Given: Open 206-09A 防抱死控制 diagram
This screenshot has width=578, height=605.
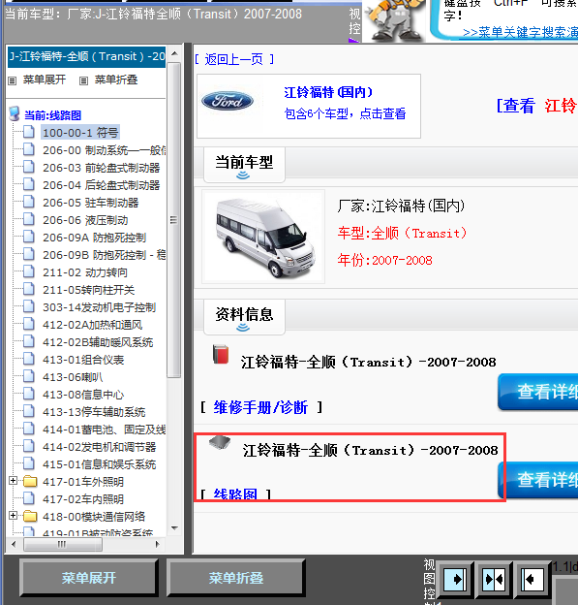Looking at the screenshot, I should click(x=95, y=238).
